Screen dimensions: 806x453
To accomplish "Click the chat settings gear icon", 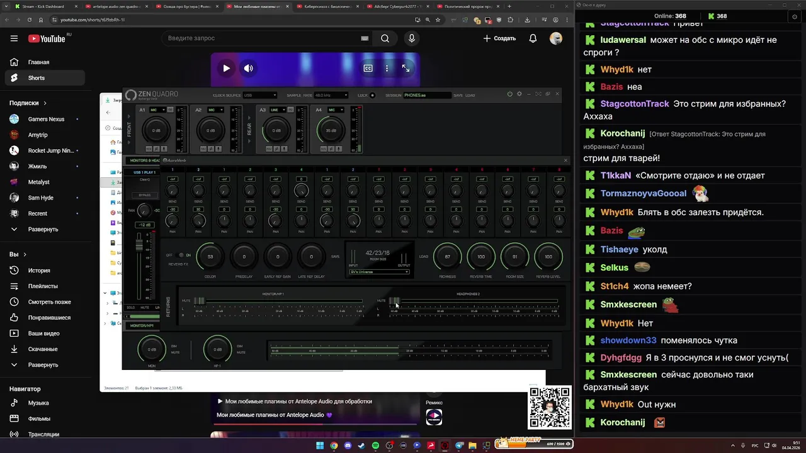I will (795, 16).
